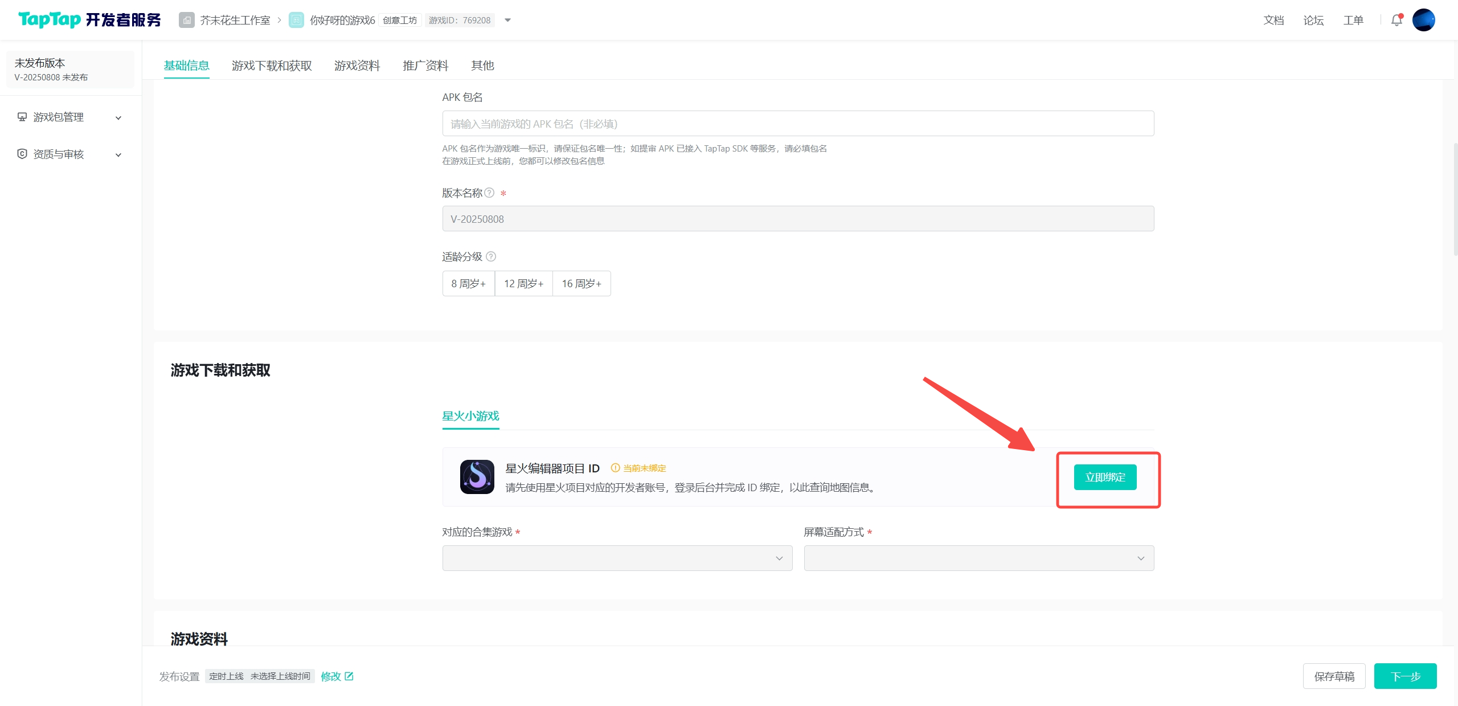
Task: Click the 创意工坊 tag
Action: (400, 21)
